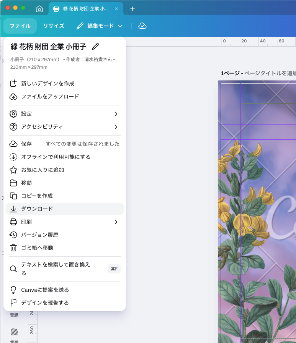The height and width of the screenshot is (343, 296).
Task: Click the リサイズ button
Action: (x=54, y=26)
